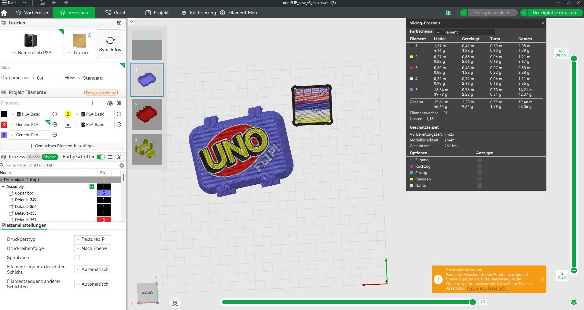Click the undo arrow icon
Screen dimensions: 584x310
pos(54,3)
